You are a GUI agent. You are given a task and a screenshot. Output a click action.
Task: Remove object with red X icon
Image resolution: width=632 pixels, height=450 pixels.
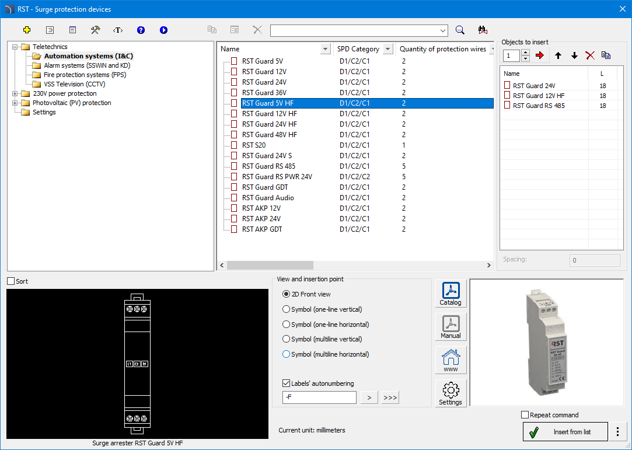590,55
